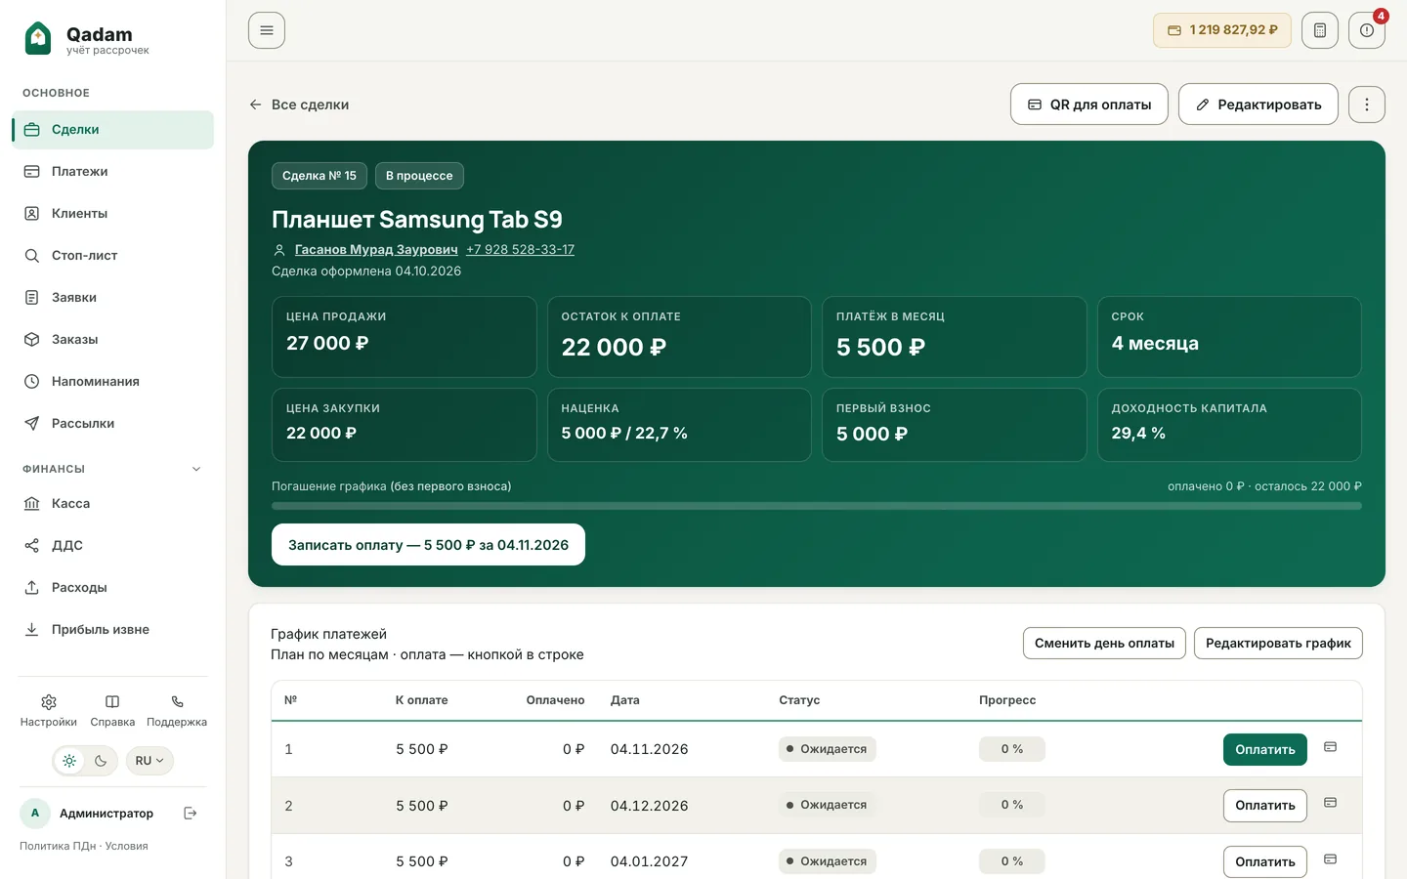1407x879 pixels.
Task: Click Оплатить for payment 04.11.2026
Action: (x=1265, y=750)
